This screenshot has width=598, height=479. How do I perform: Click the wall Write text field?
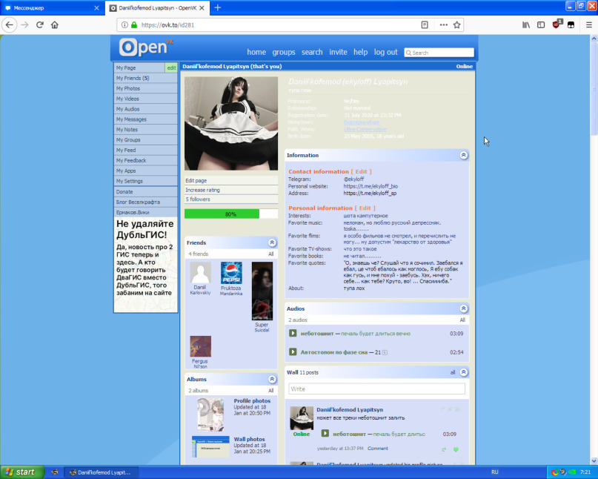[x=376, y=389]
